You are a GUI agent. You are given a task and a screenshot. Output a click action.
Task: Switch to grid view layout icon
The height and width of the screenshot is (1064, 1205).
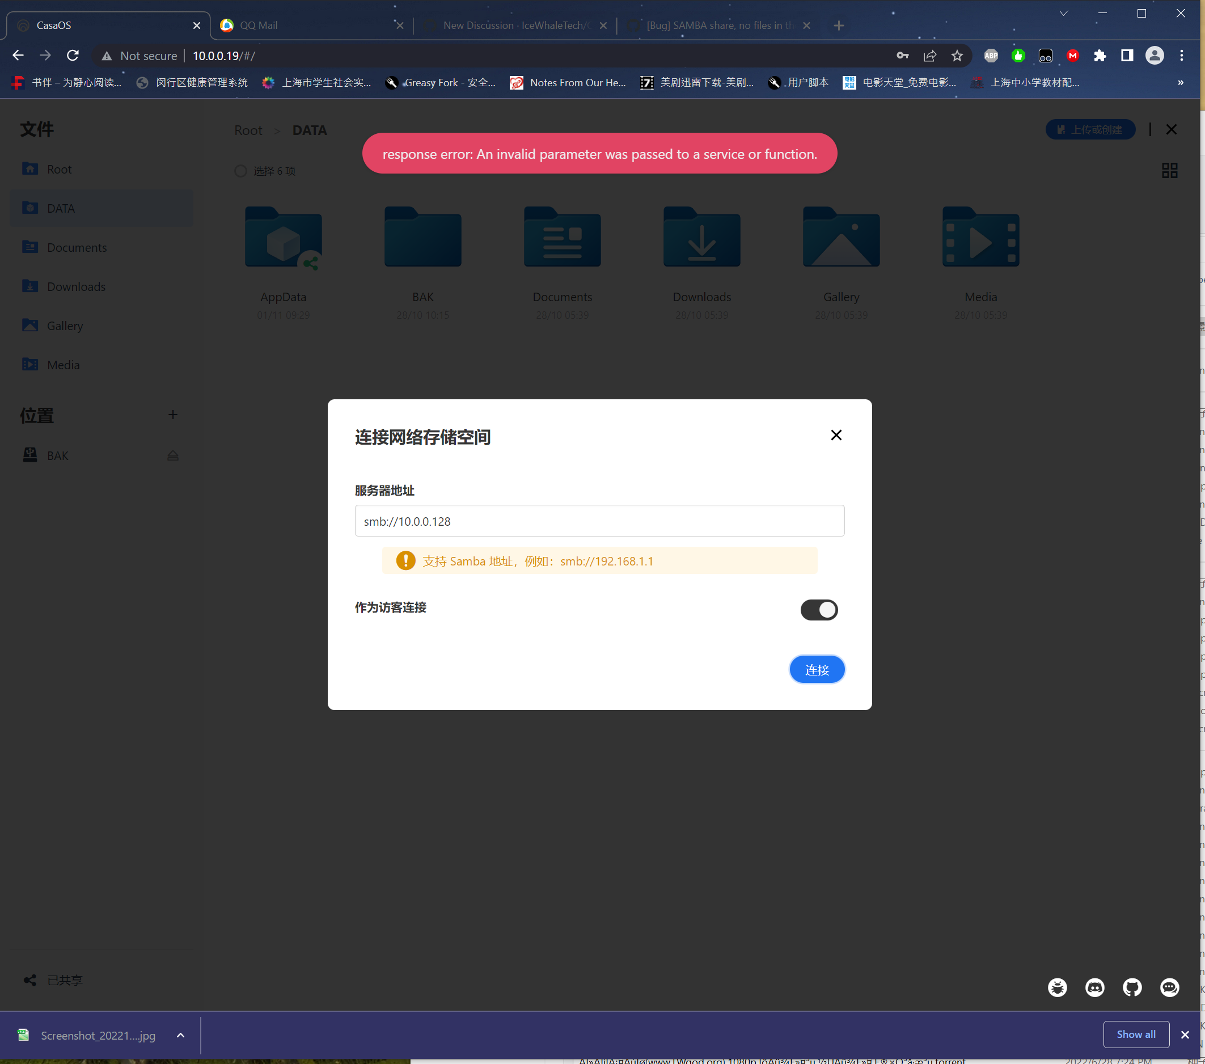(1170, 171)
